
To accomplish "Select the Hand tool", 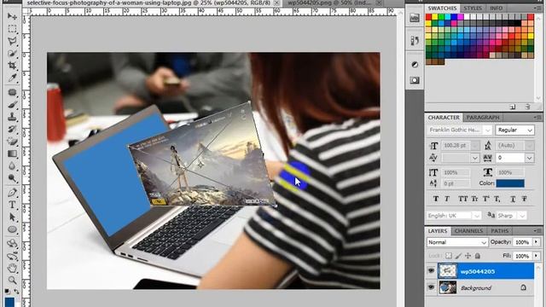I will point(12,268).
